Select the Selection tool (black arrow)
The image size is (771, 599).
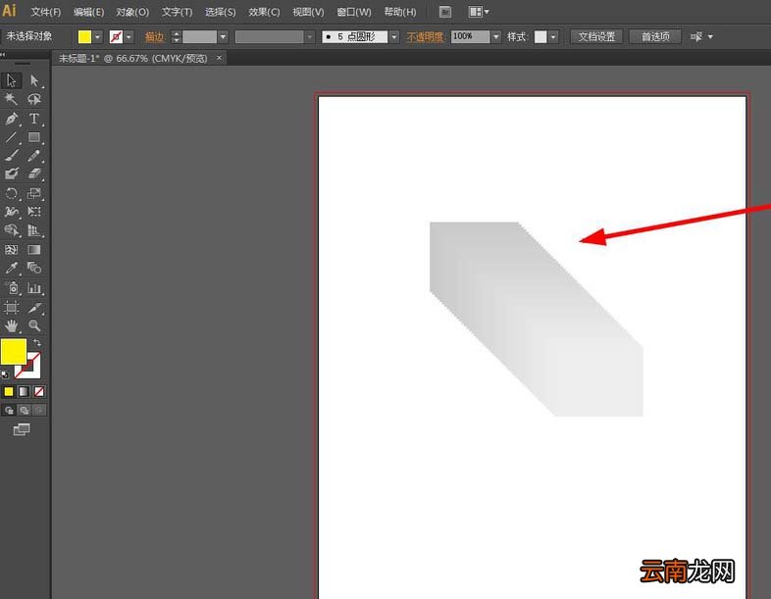point(12,80)
